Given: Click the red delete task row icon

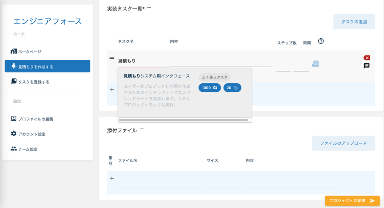Looking at the screenshot, I should point(366,58).
